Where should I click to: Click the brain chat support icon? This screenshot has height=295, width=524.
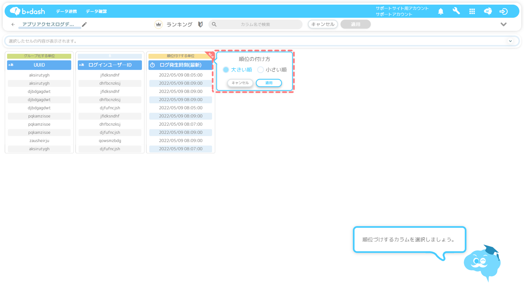tap(488, 11)
